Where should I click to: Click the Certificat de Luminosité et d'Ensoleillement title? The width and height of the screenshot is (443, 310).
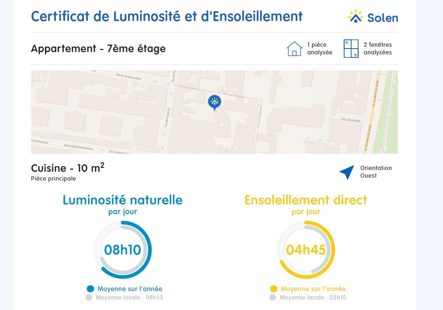pyautogui.click(x=167, y=16)
